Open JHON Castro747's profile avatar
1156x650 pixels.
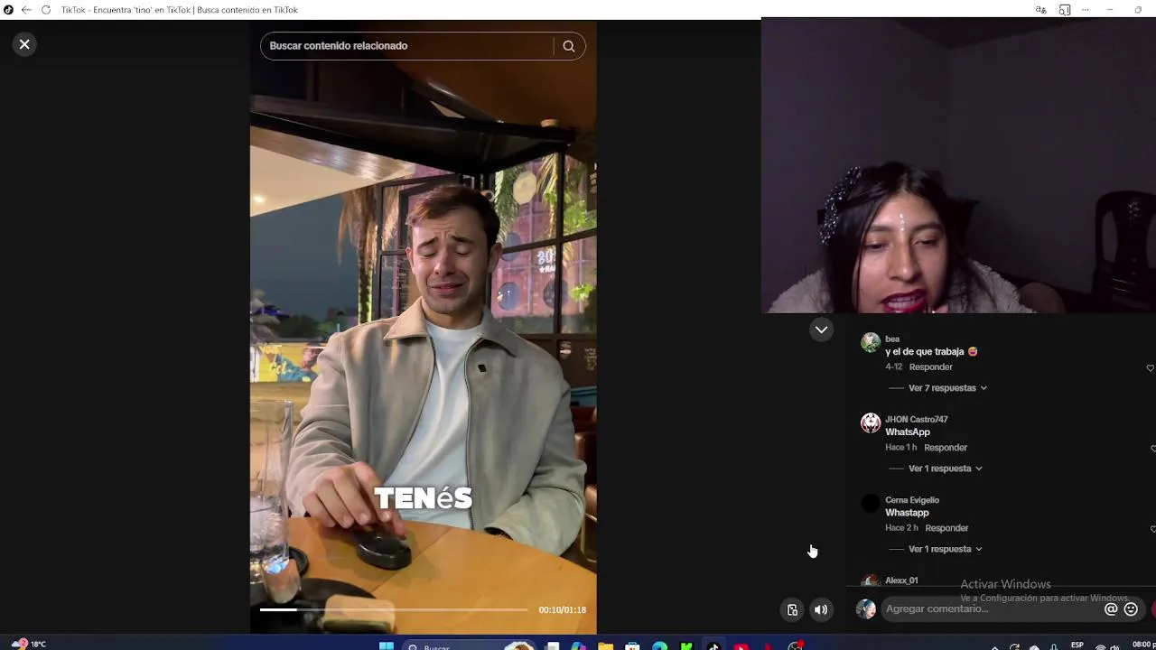click(x=871, y=422)
